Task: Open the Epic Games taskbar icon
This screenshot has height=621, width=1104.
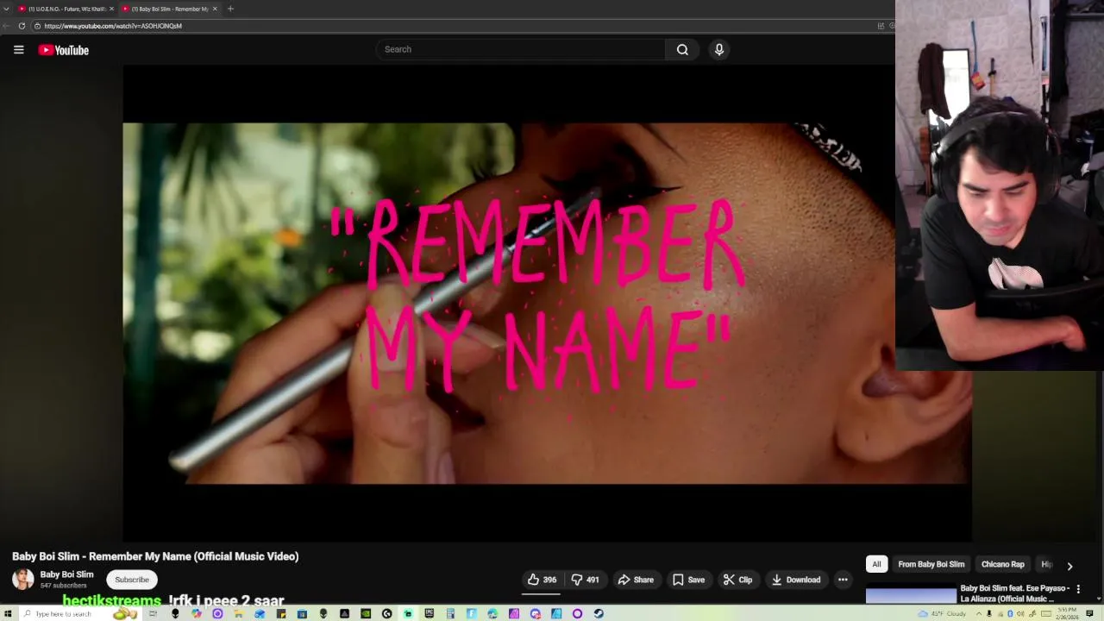Action: [x=429, y=614]
